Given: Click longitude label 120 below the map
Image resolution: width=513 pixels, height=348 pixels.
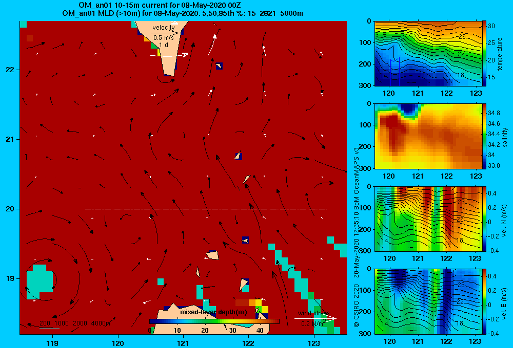Looking at the screenshot, I should (118, 343).
